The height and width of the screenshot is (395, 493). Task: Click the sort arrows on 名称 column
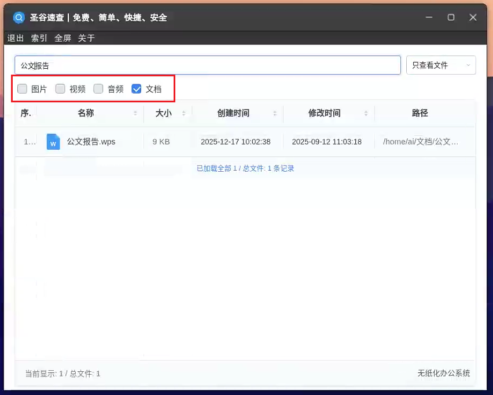(x=135, y=113)
